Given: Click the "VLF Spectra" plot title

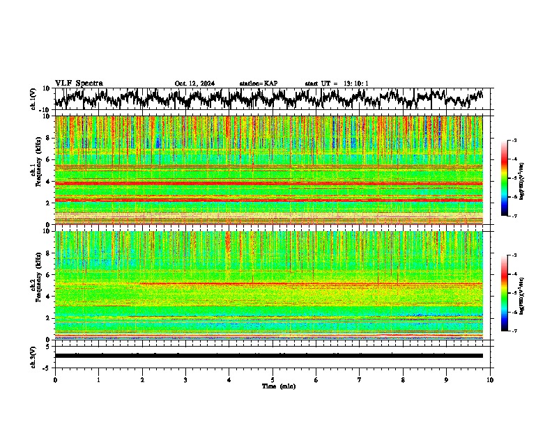Looking at the screenshot, I should click(79, 84).
